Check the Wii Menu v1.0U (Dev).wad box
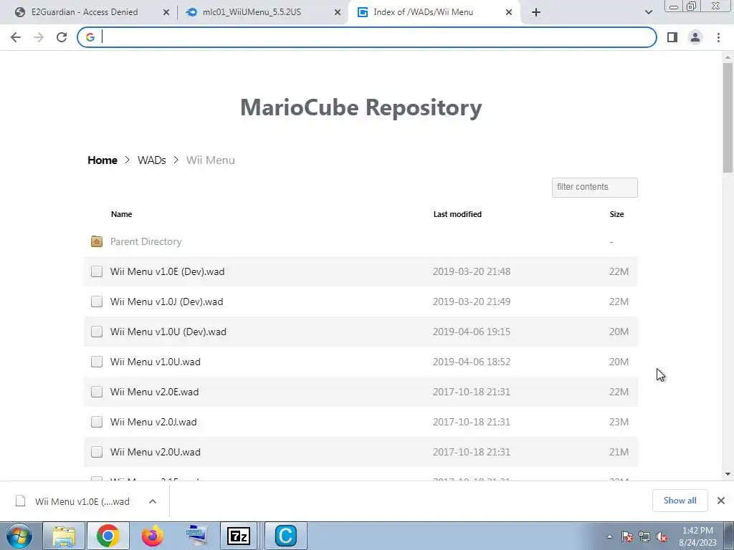 [97, 332]
